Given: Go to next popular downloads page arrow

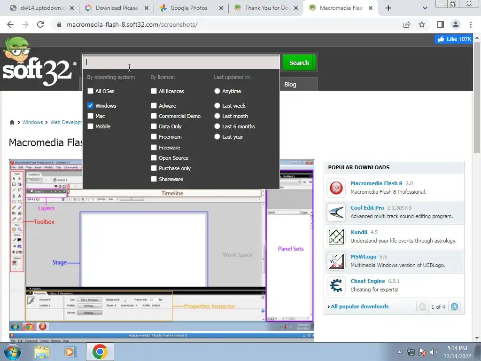Looking at the screenshot, I should (x=454, y=306).
